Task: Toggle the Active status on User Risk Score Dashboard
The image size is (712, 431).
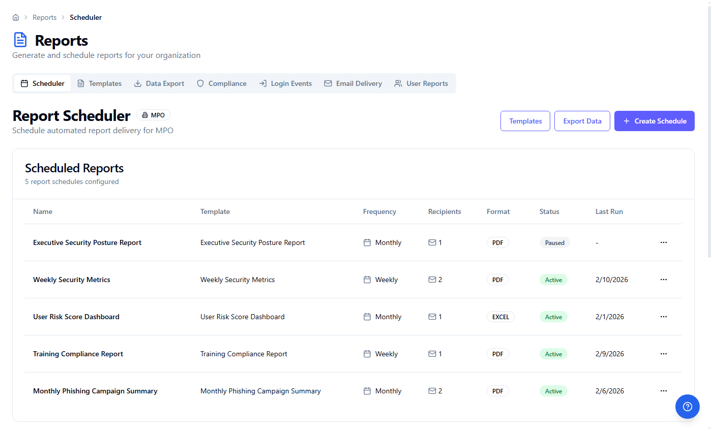Action: pos(553,316)
